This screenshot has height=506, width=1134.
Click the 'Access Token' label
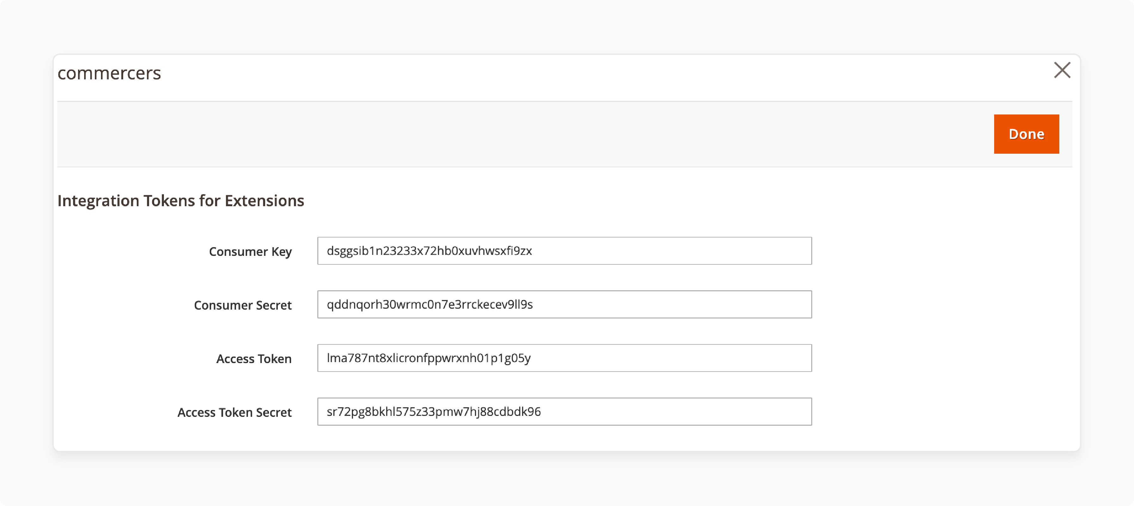pyautogui.click(x=253, y=359)
